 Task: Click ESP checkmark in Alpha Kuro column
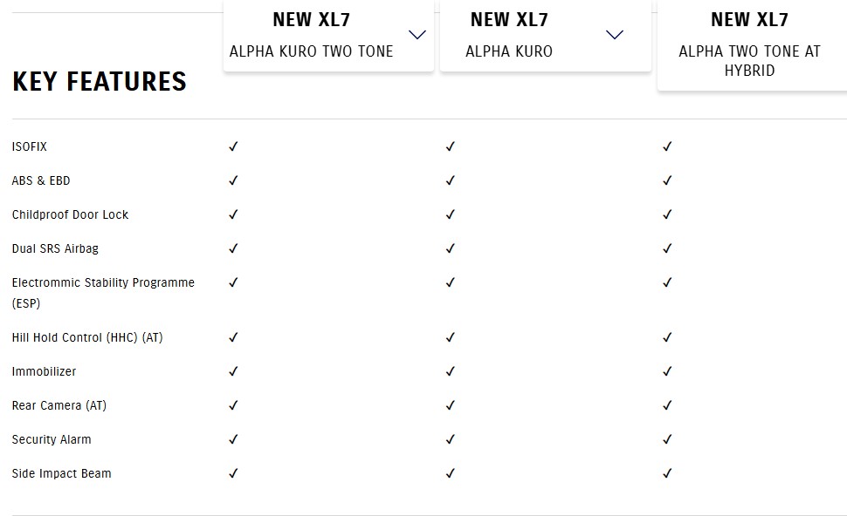coord(451,282)
